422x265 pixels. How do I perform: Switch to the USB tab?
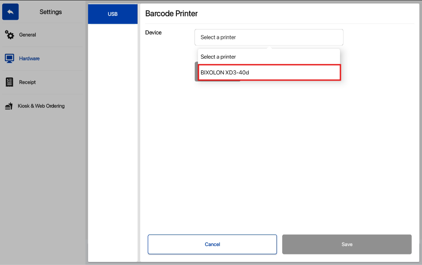point(113,14)
